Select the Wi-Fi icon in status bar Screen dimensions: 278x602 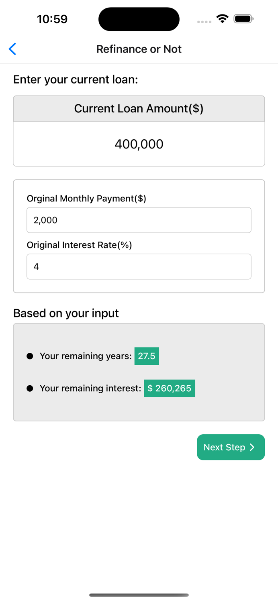click(222, 18)
